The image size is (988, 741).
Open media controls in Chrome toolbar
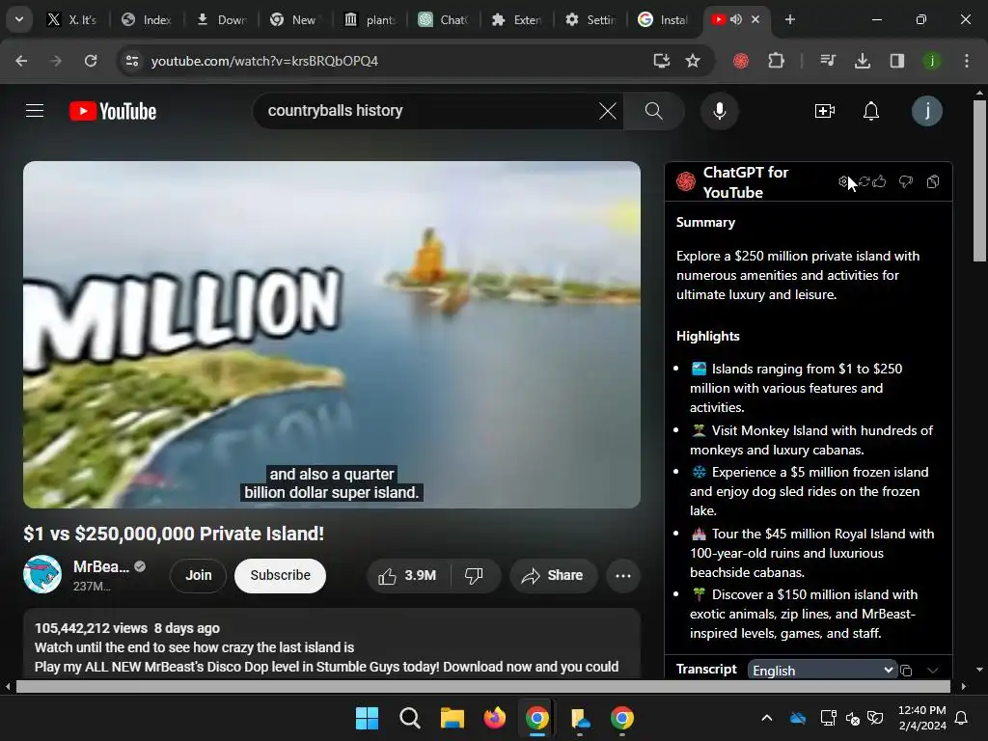(827, 61)
